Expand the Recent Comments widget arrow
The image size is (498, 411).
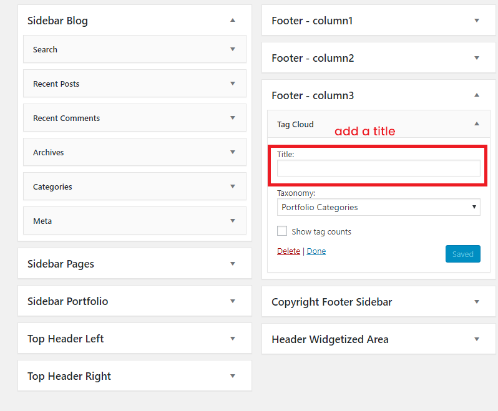[233, 118]
